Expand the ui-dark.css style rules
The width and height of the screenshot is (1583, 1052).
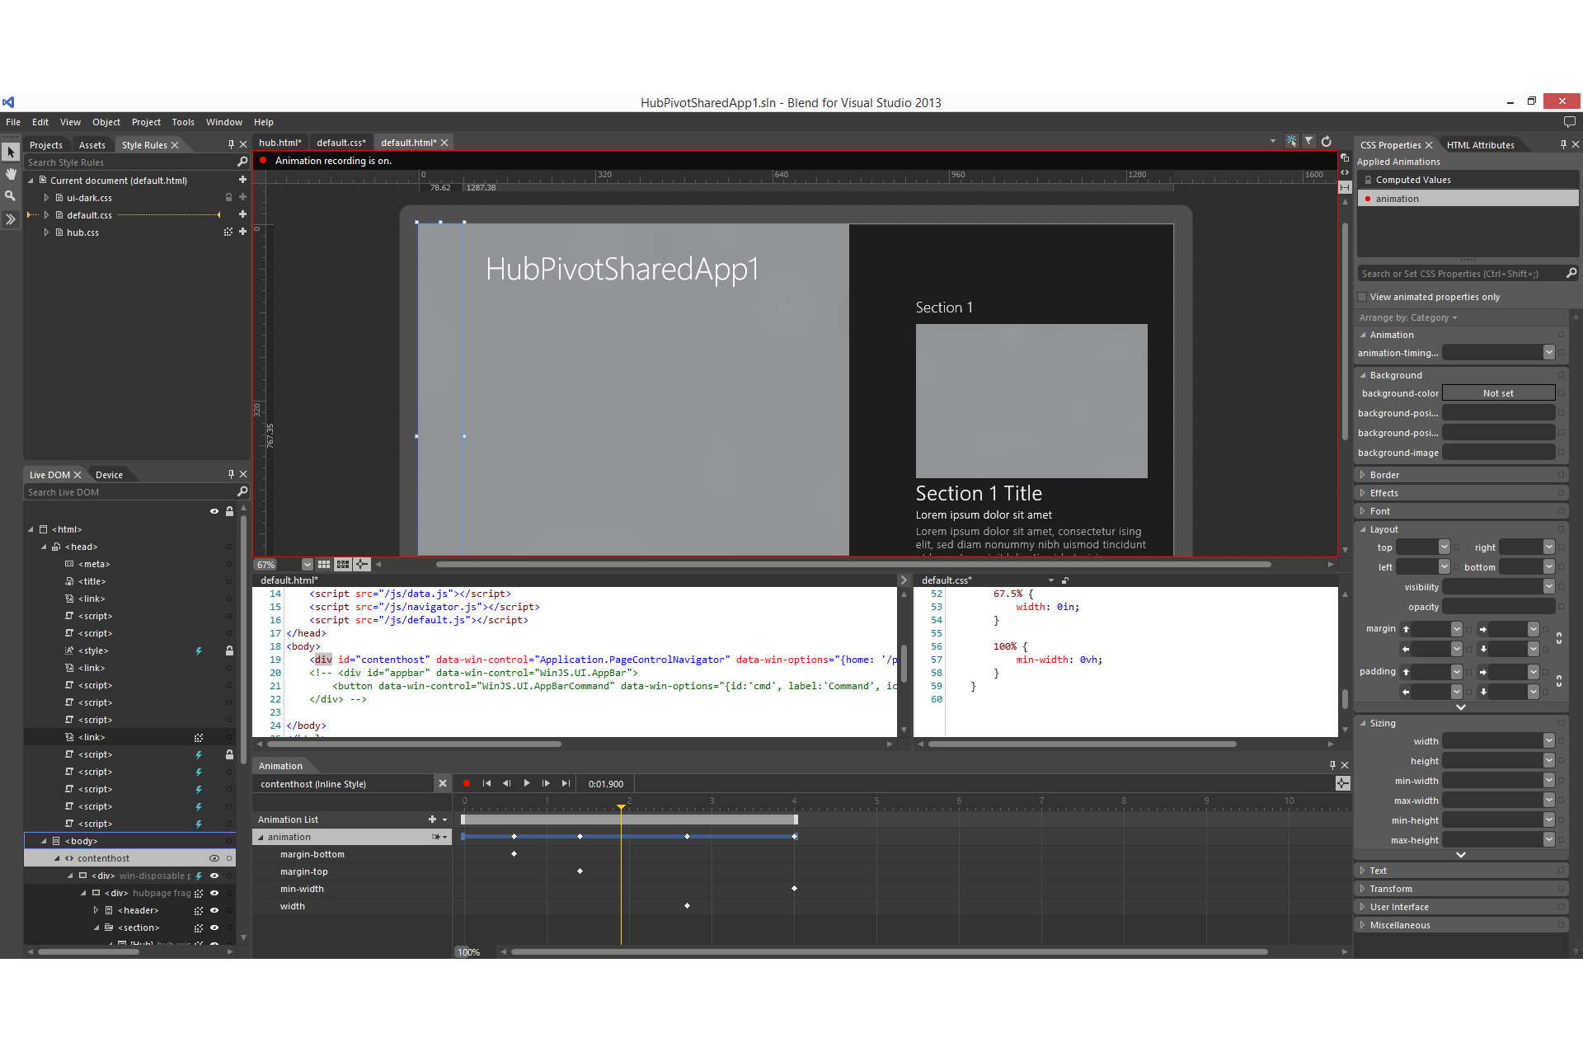[46, 198]
